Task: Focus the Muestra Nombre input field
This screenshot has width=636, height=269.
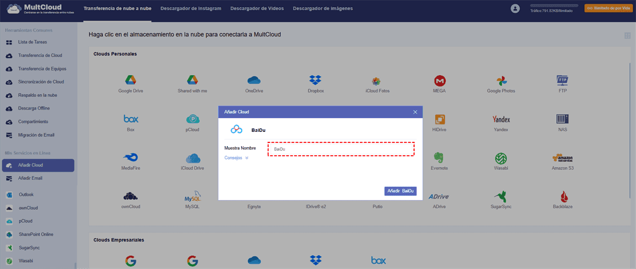Action: click(341, 149)
